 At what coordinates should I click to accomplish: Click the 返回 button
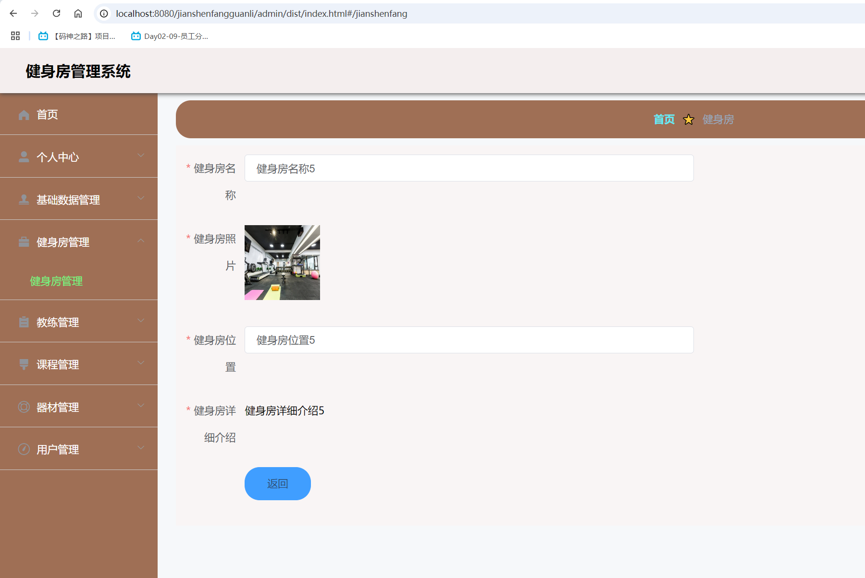click(277, 483)
